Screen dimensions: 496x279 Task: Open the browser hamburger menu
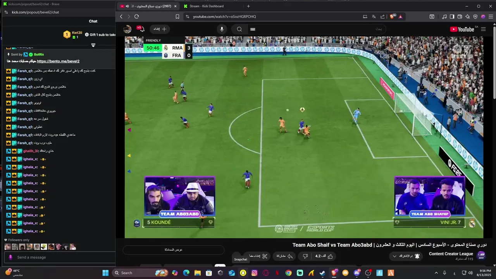(491, 17)
